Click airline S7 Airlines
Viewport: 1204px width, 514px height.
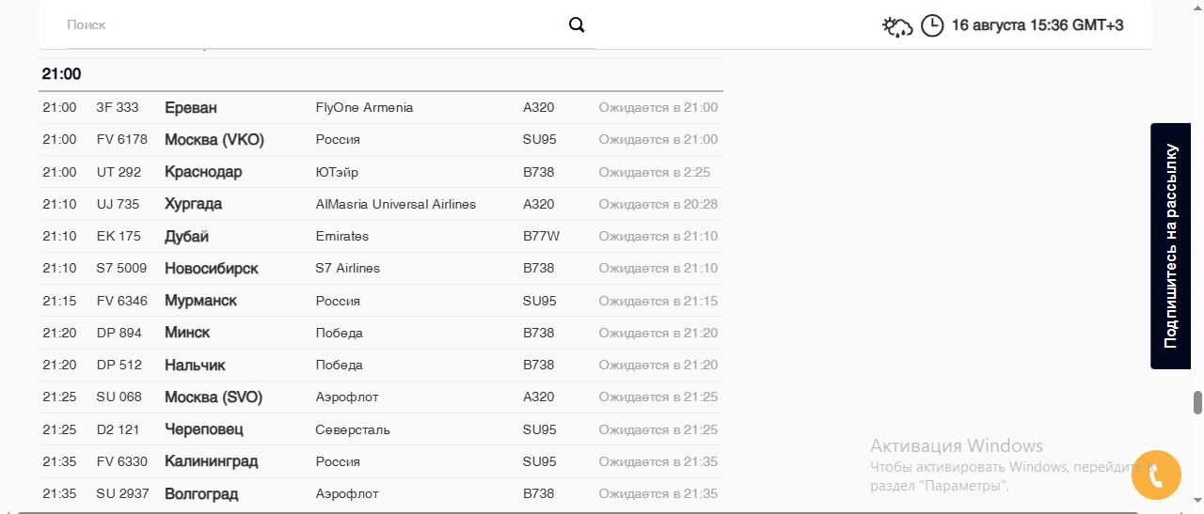(x=348, y=268)
